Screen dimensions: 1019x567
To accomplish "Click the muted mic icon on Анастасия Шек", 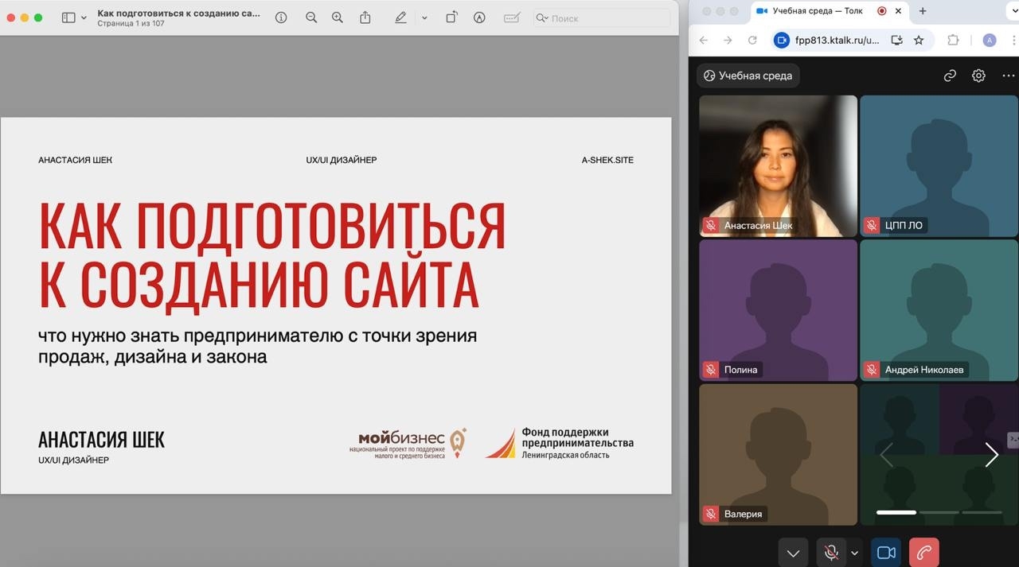I will [x=711, y=226].
